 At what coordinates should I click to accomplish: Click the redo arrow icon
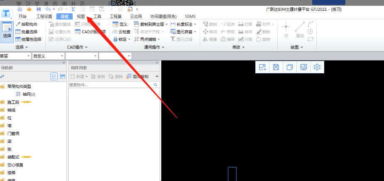pos(60,9)
